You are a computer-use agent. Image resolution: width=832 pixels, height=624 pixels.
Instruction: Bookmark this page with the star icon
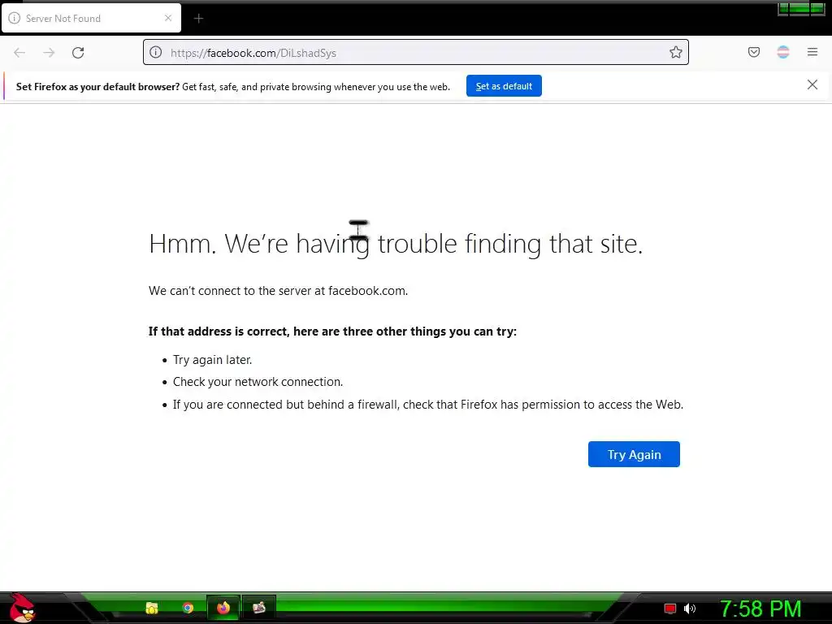(x=675, y=52)
